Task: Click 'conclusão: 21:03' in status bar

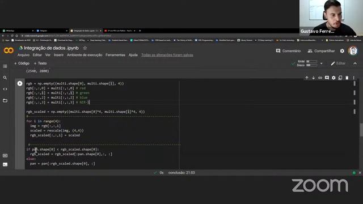Action: point(181,173)
